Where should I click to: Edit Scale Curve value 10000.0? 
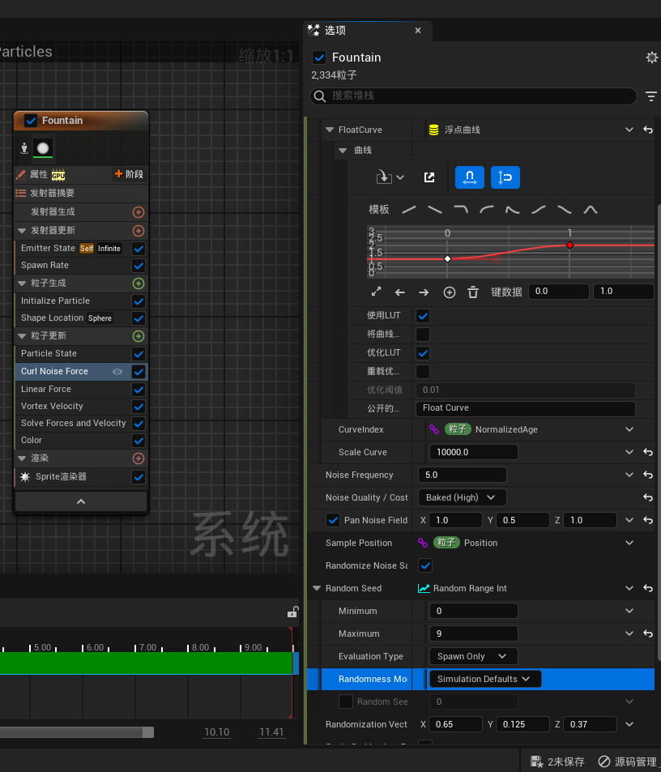(x=474, y=452)
